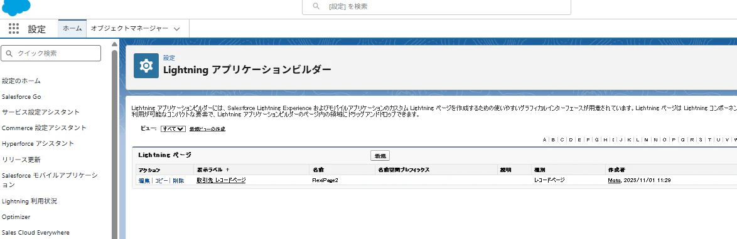
Task: Open サービス設定アシスタント in the sidebar
Action: [x=40, y=112]
